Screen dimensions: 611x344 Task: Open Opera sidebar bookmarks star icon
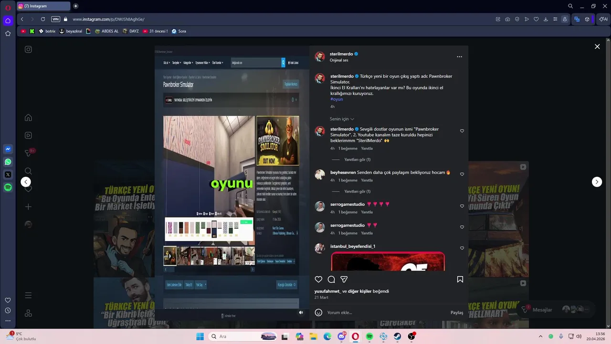click(x=8, y=33)
